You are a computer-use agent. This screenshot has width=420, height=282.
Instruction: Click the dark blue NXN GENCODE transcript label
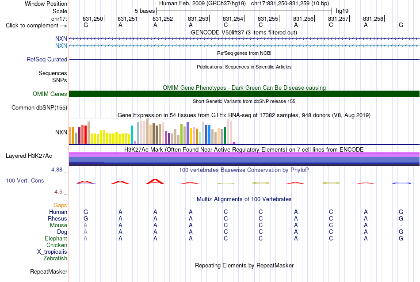pyautogui.click(x=61, y=39)
